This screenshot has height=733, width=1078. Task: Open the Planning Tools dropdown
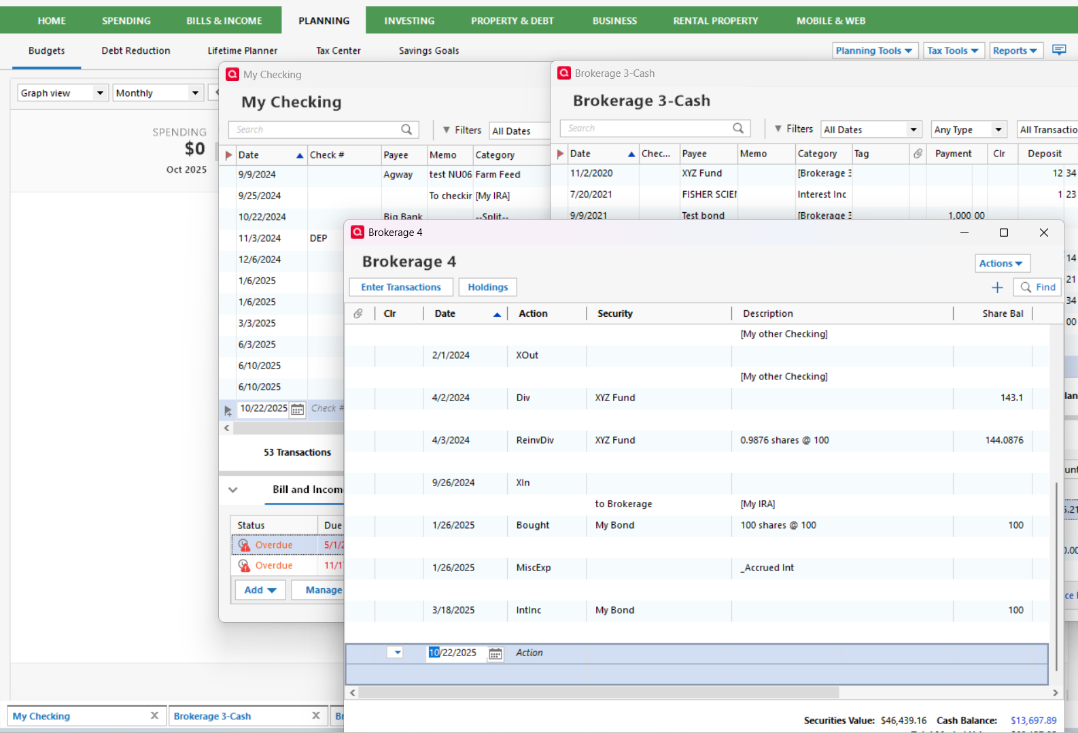pos(875,50)
